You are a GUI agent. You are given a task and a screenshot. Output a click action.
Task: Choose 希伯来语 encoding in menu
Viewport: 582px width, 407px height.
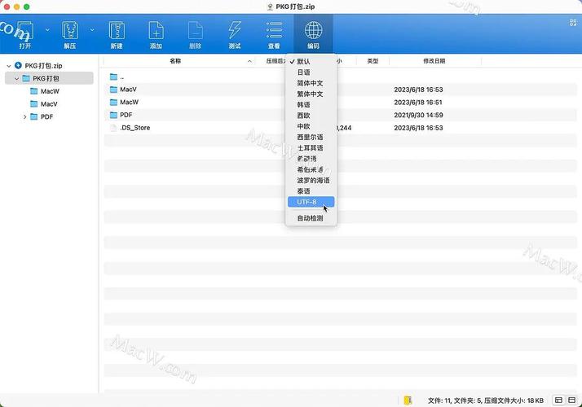pyautogui.click(x=311, y=170)
